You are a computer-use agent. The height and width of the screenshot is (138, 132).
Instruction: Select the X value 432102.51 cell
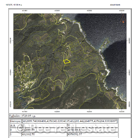point(44,134)
